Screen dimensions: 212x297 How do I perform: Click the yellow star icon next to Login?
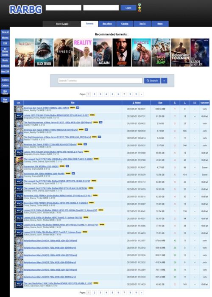[139, 8]
